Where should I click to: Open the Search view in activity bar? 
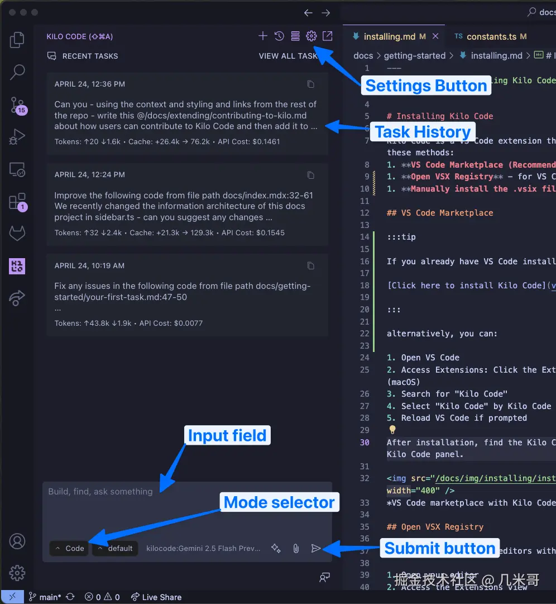click(x=17, y=72)
